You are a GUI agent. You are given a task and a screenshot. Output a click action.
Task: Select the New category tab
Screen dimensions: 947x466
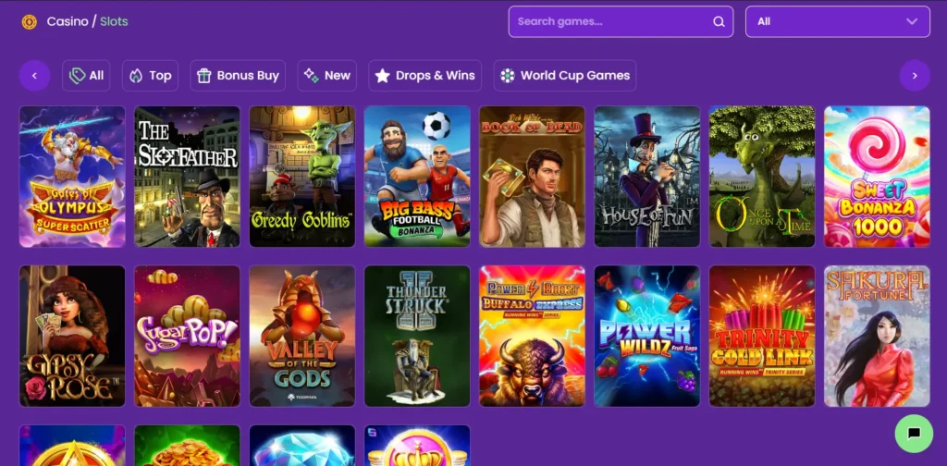326,76
